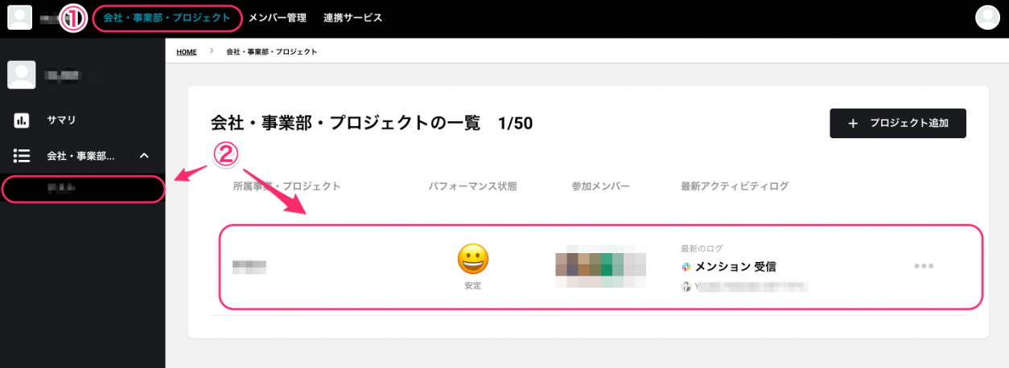Click the plus icon in プロジェクト追加 button
This screenshot has height=368, width=1009.
(853, 124)
